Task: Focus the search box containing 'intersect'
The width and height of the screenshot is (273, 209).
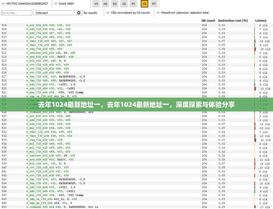Action: click(x=56, y=13)
